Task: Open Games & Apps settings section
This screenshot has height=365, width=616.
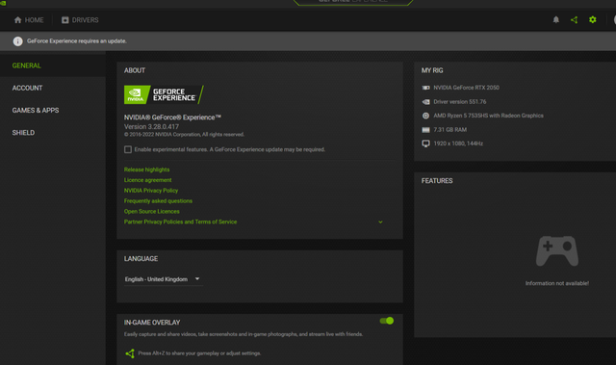Action: pos(36,111)
